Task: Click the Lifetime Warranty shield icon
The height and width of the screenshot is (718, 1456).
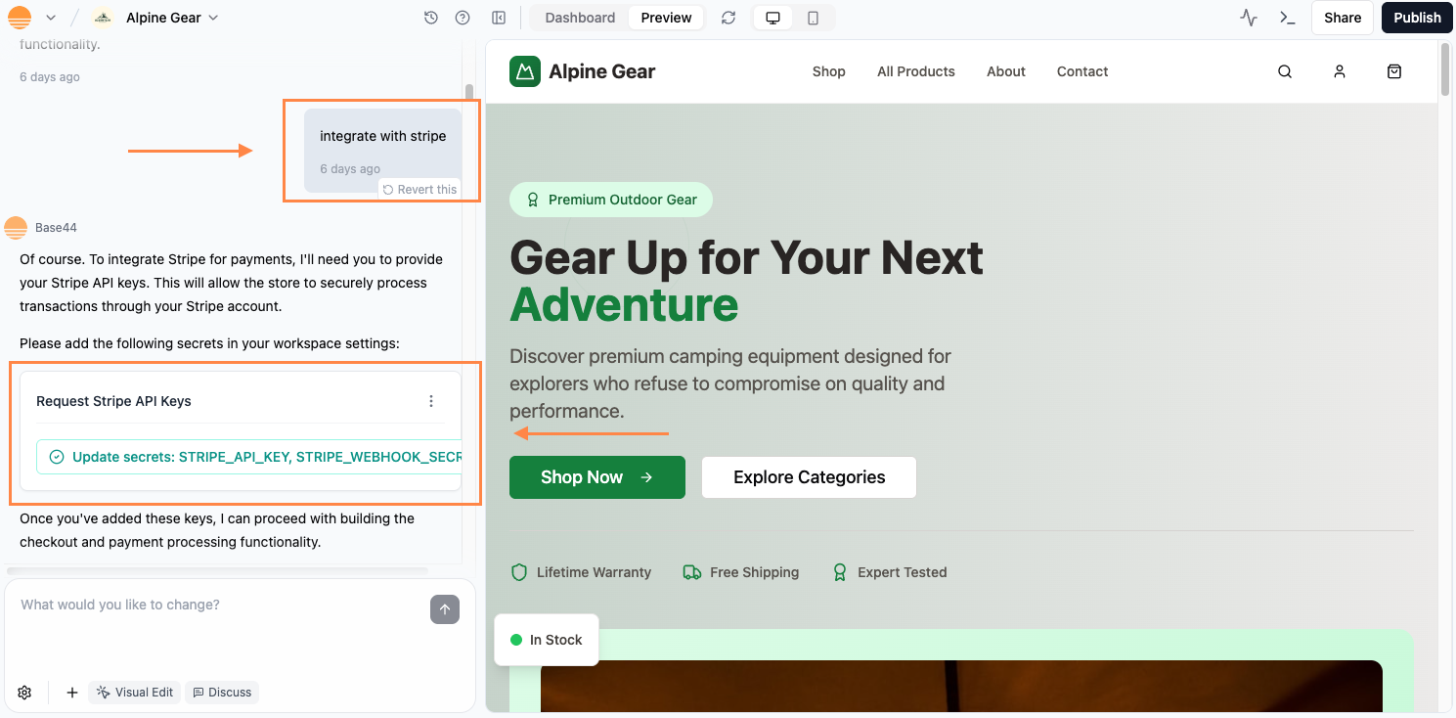Action: click(519, 572)
